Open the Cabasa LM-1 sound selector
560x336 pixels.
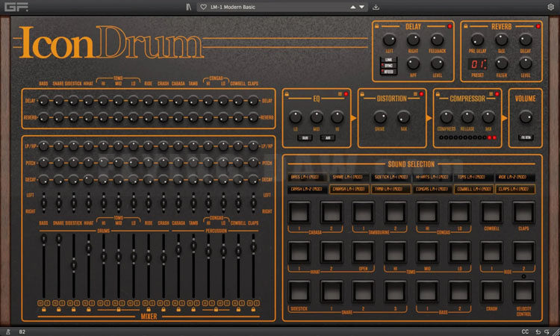pos(349,189)
